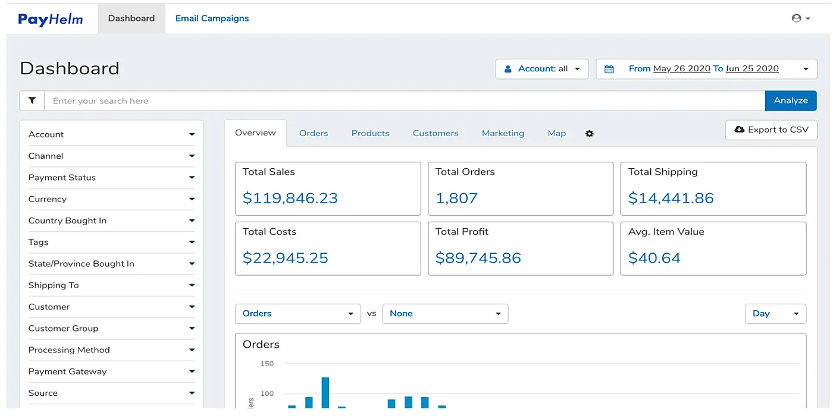This screenshot has width=833, height=416.
Task: Expand the Country Bought In filter
Action: (x=111, y=220)
